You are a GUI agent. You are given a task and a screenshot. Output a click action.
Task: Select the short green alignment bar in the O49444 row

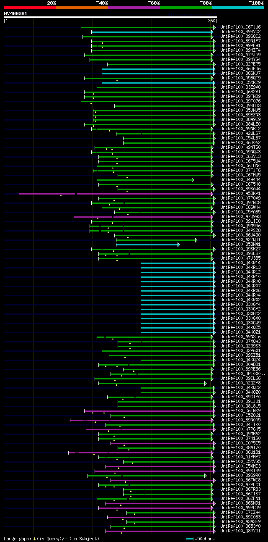tap(145, 180)
